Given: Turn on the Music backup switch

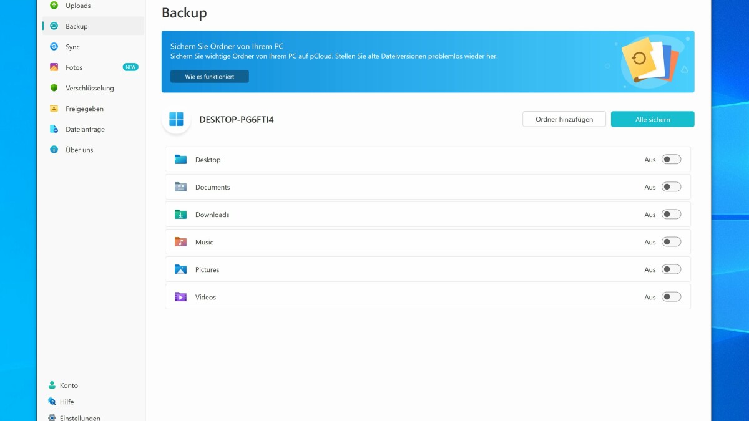Looking at the screenshot, I should click(671, 242).
